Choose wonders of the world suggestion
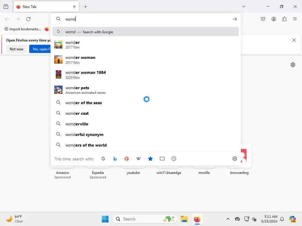The image size is (302, 226). pos(146,145)
